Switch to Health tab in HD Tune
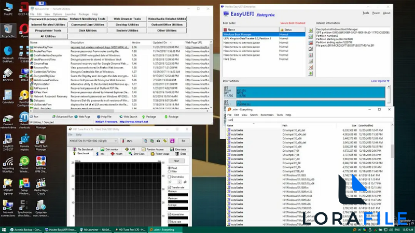Image resolution: width=415 pixels, height=233 pixels. tap(116, 154)
